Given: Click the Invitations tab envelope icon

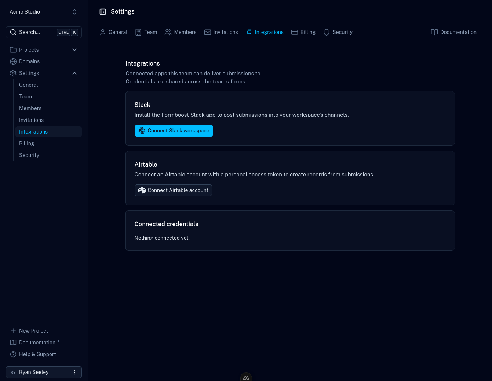Looking at the screenshot, I should click(x=208, y=32).
